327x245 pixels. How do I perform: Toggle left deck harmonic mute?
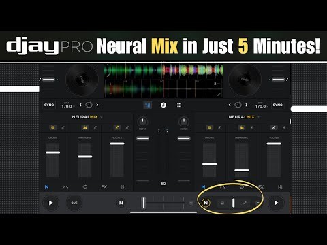(x=95, y=127)
